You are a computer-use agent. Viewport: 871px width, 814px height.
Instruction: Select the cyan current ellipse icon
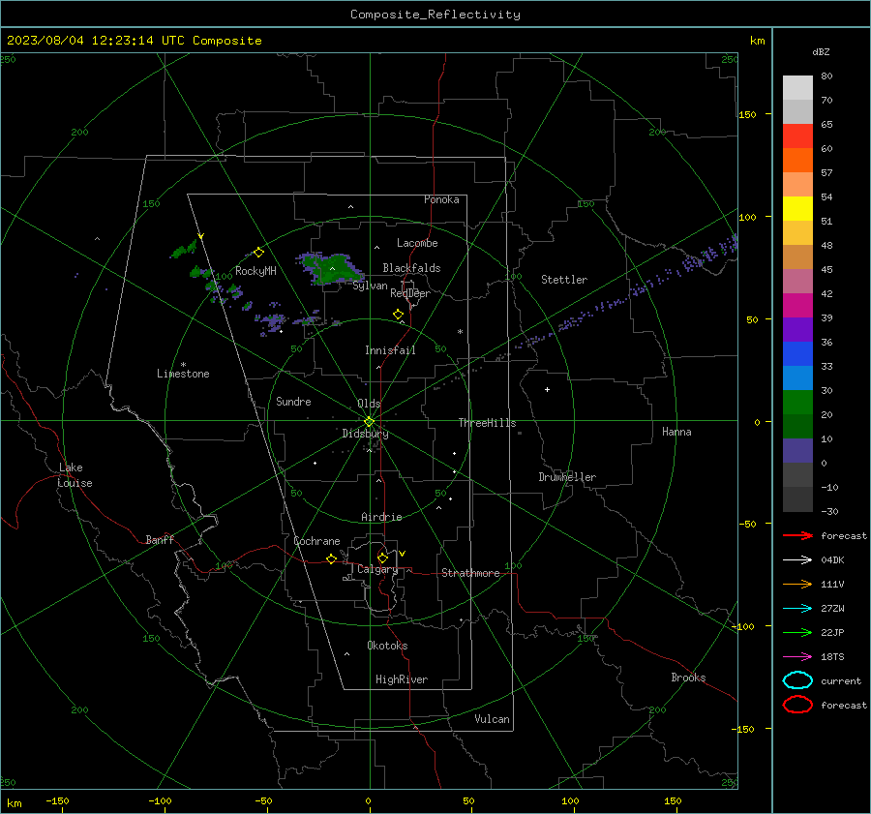click(797, 680)
